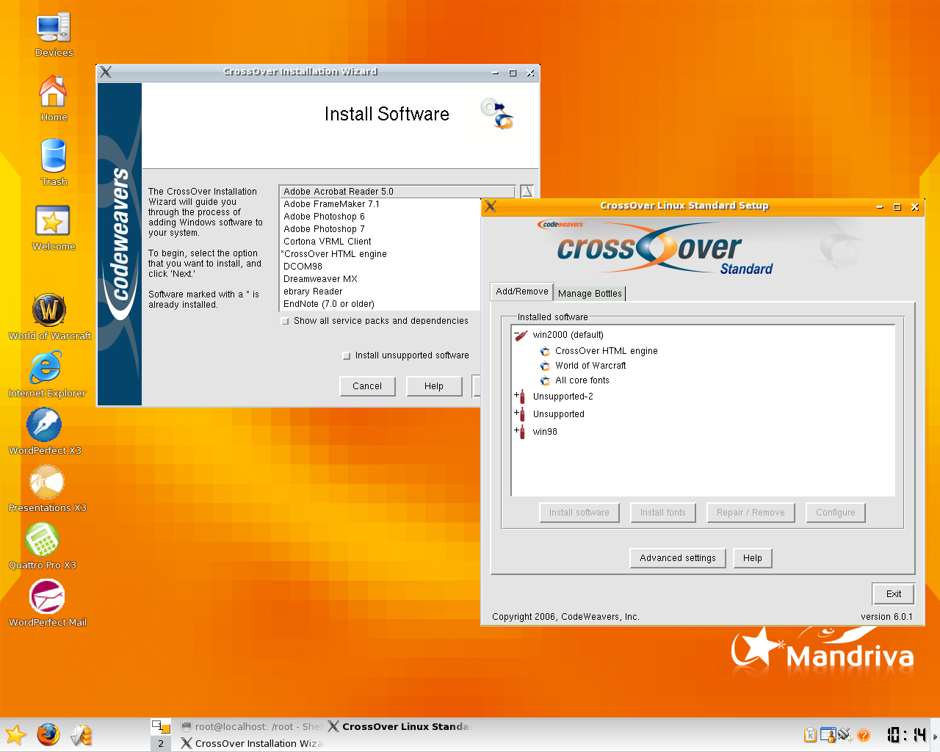Enable Show all service packs and dependencies
Viewport: 940px width, 752px height.
click(285, 321)
